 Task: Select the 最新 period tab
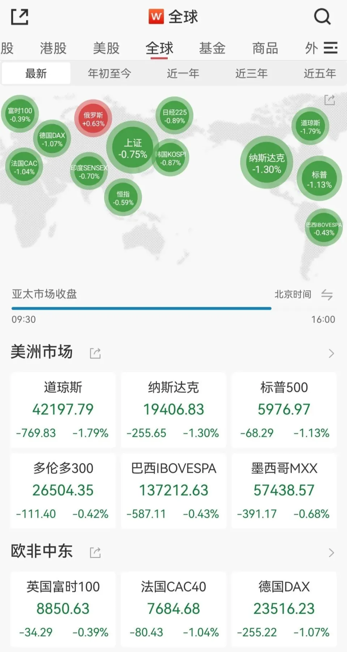pyautogui.click(x=36, y=73)
